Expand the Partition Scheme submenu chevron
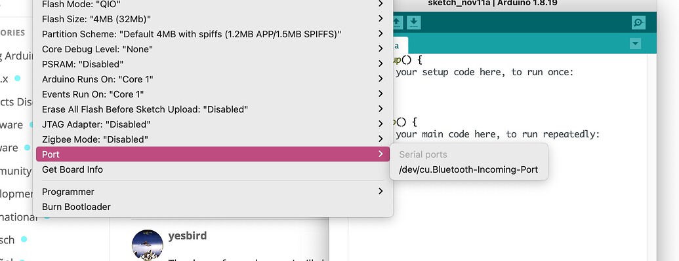Viewport: 679px width, 261px height. coord(381,33)
